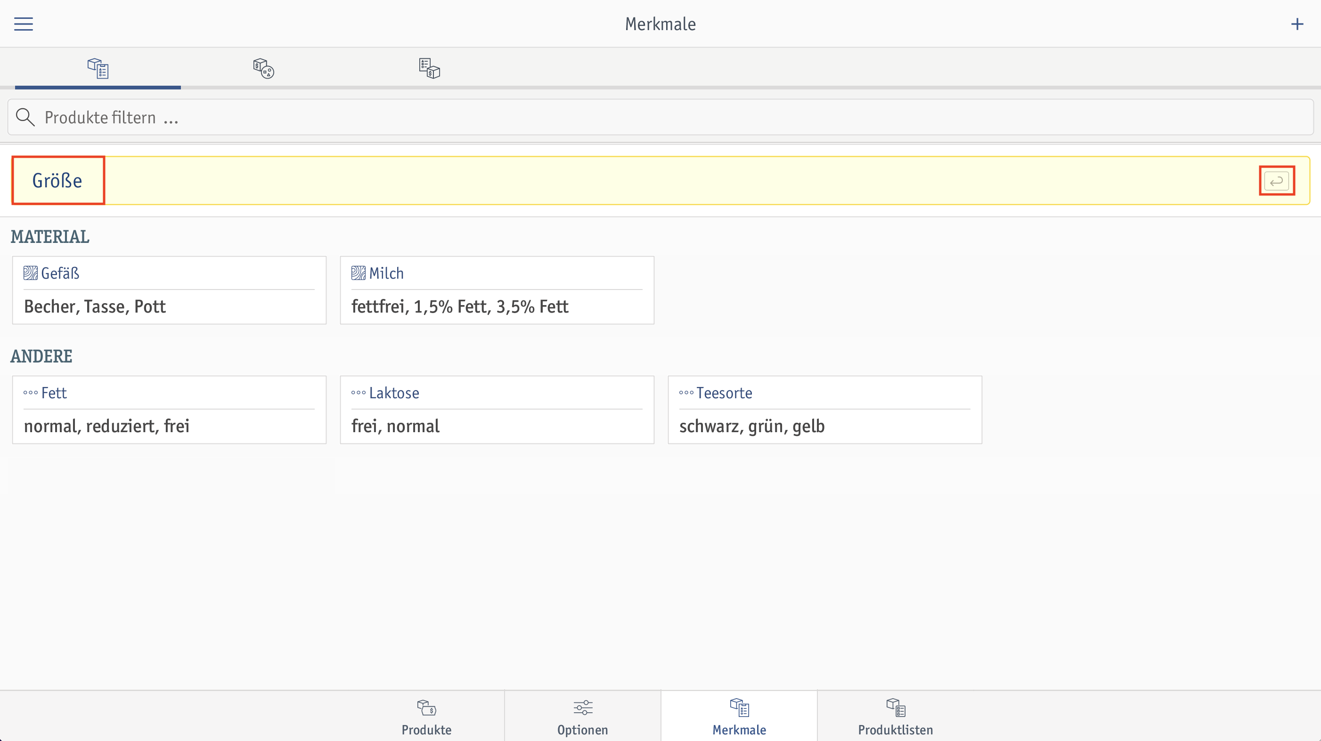The image size is (1321, 741).
Task: Click the dots icon beside Teesorte
Action: pos(685,393)
